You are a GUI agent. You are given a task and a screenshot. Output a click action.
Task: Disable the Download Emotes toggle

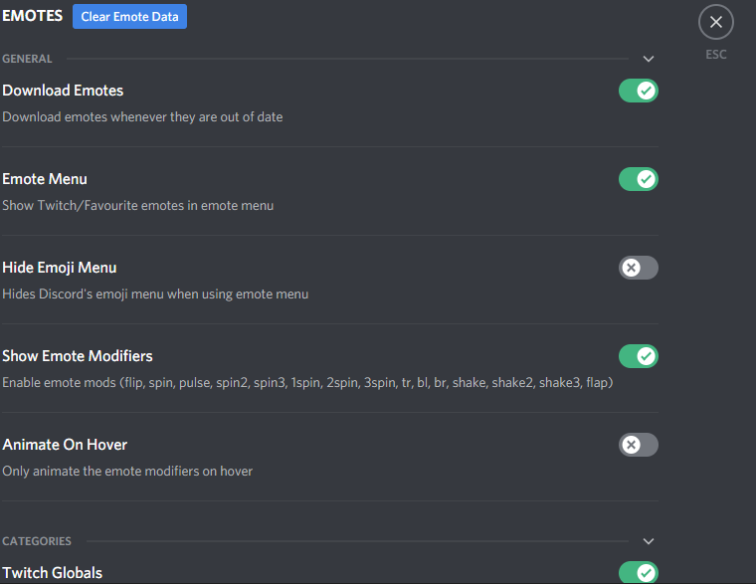[x=639, y=91]
